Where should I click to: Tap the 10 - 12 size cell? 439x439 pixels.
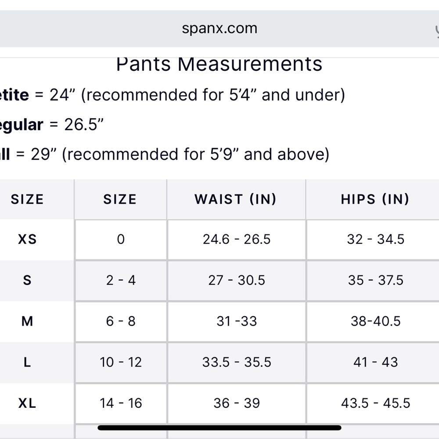[x=121, y=362]
